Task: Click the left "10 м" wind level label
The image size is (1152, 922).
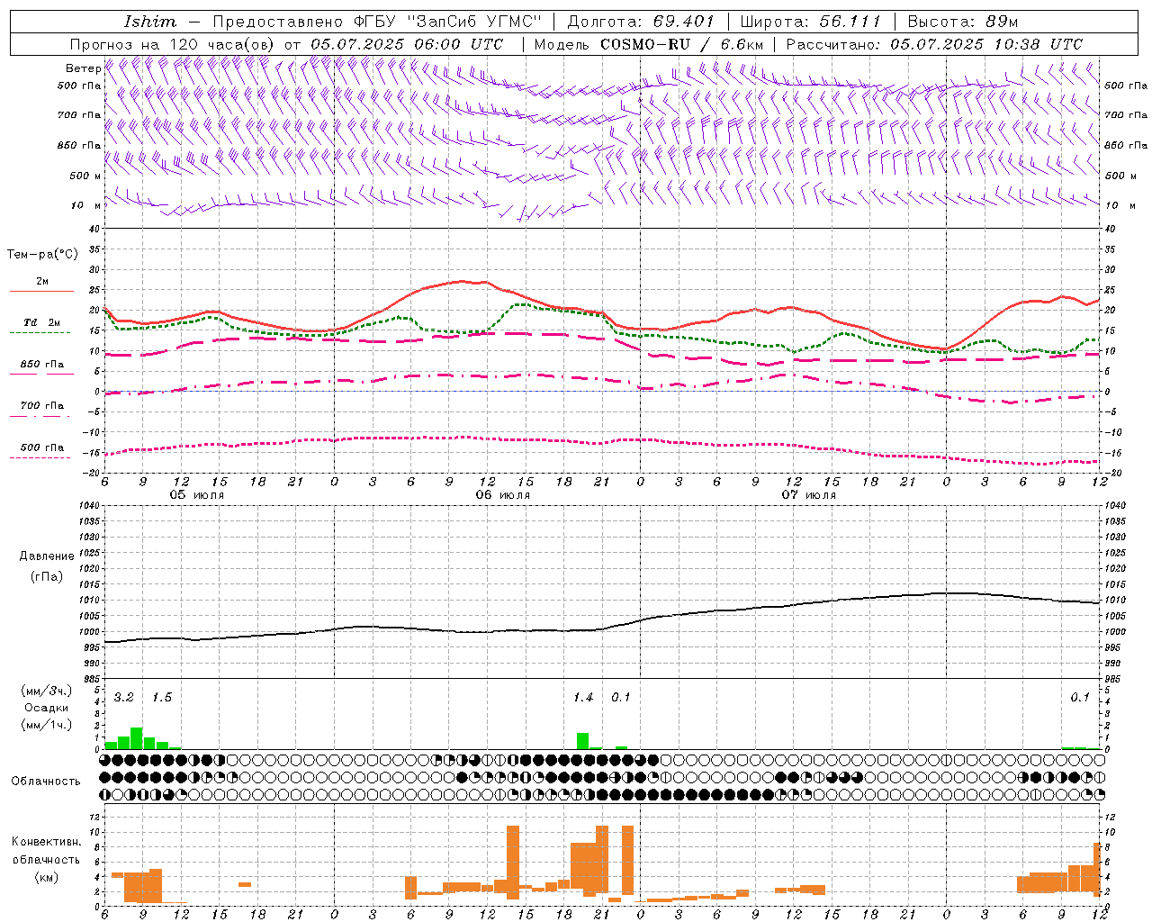Action: (86, 205)
